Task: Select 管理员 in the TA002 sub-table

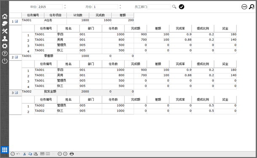Action: pos(68,106)
